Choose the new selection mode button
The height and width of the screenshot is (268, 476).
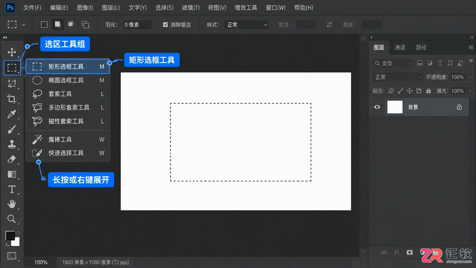[x=44, y=24]
